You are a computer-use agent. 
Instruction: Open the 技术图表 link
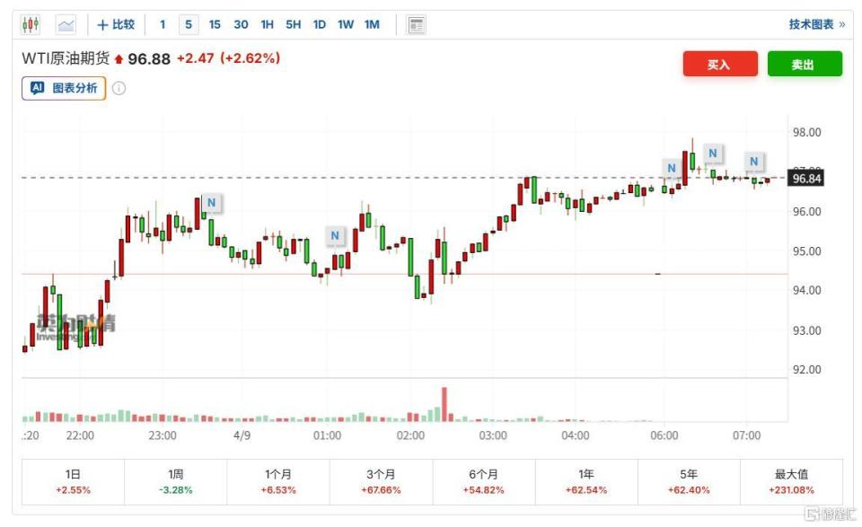[815, 24]
